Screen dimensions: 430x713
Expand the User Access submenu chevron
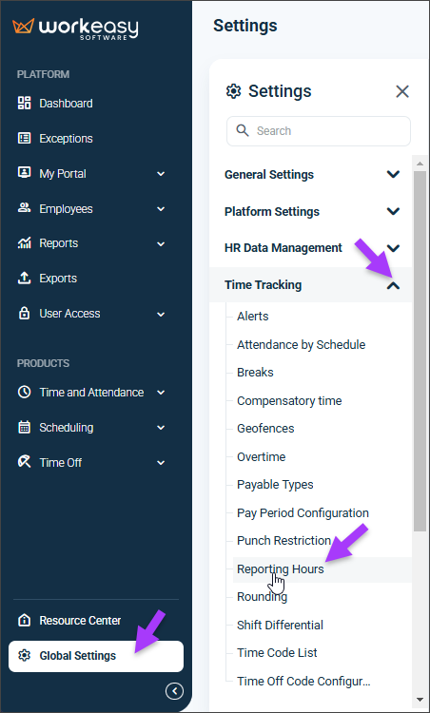(161, 314)
